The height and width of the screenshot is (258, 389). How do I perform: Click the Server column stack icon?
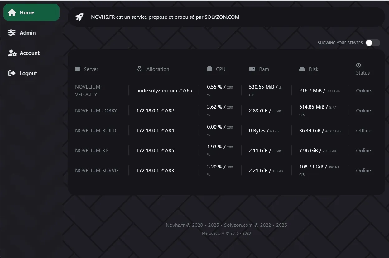point(78,69)
